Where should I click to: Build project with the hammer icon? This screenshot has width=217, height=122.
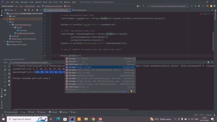pos(143,6)
